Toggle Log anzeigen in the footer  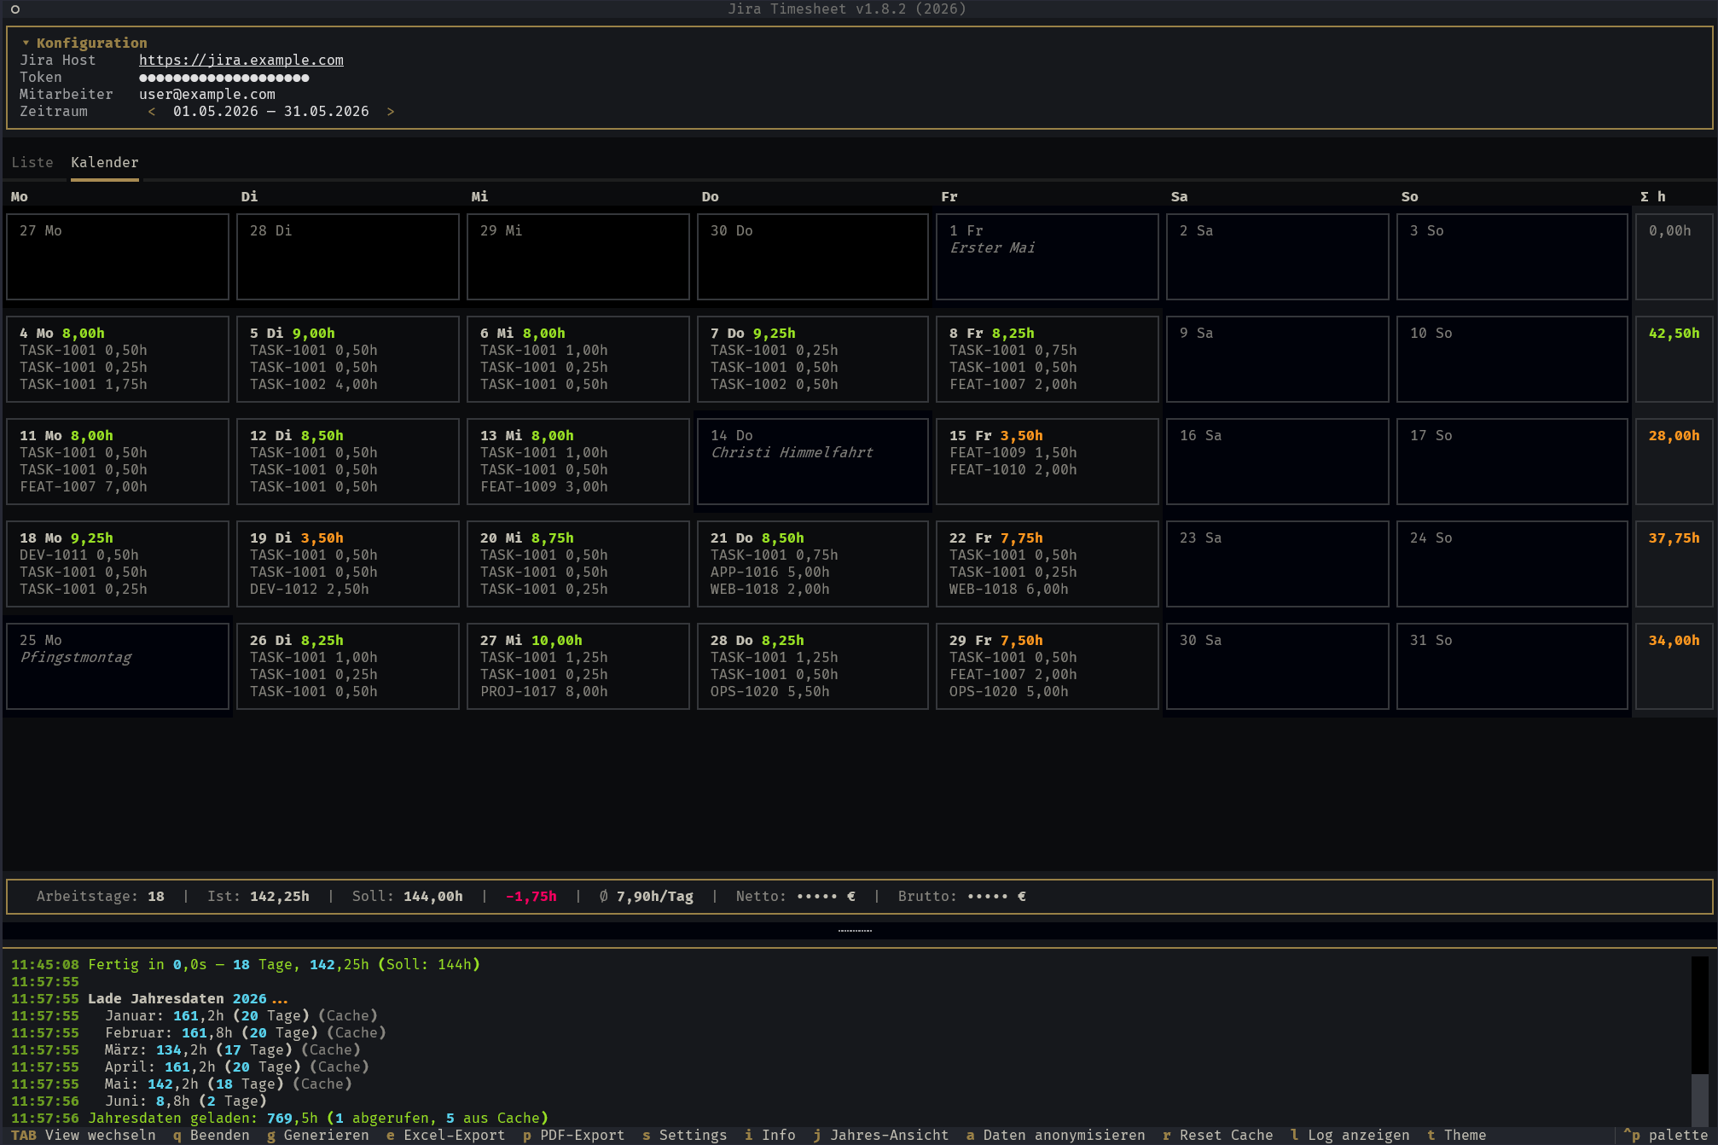pos(1349,1136)
